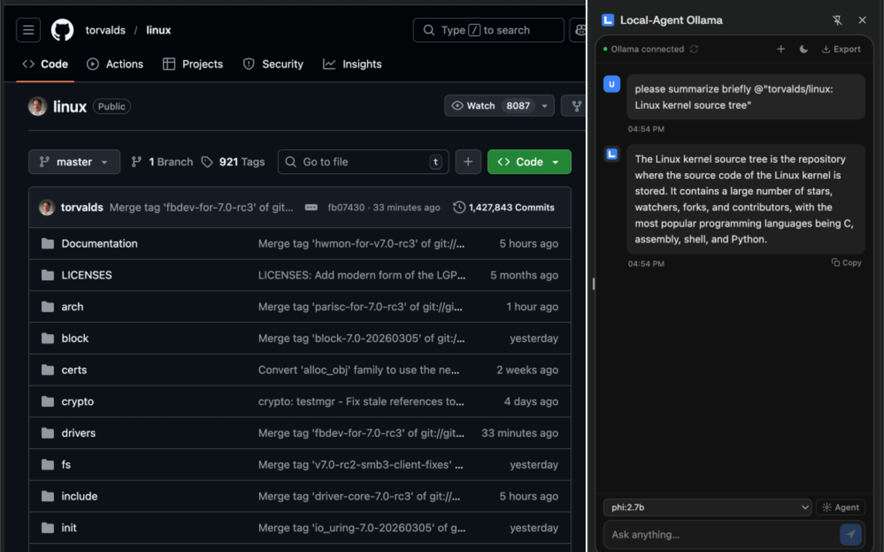Click the Local-Agent Ollama logo icon
This screenshot has width=884, height=552.
(x=608, y=20)
